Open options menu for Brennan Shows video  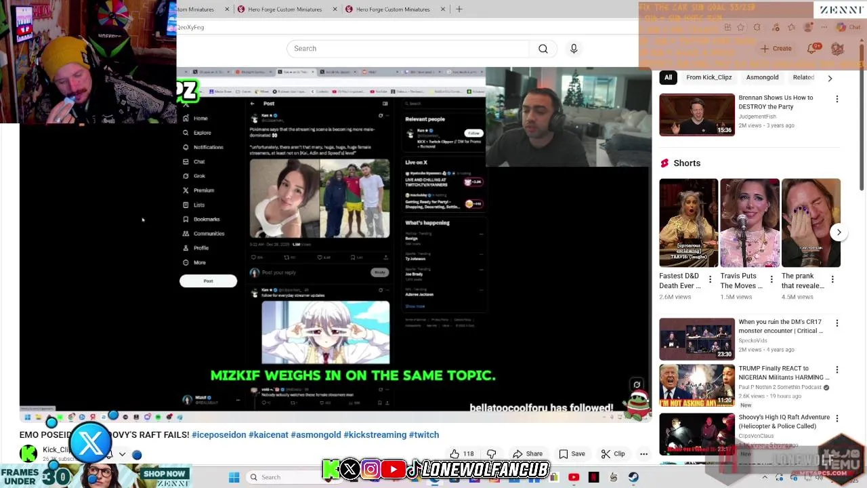click(x=837, y=99)
